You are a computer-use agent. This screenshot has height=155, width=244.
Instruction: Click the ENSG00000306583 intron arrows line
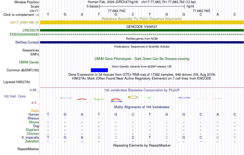(x=142, y=35)
